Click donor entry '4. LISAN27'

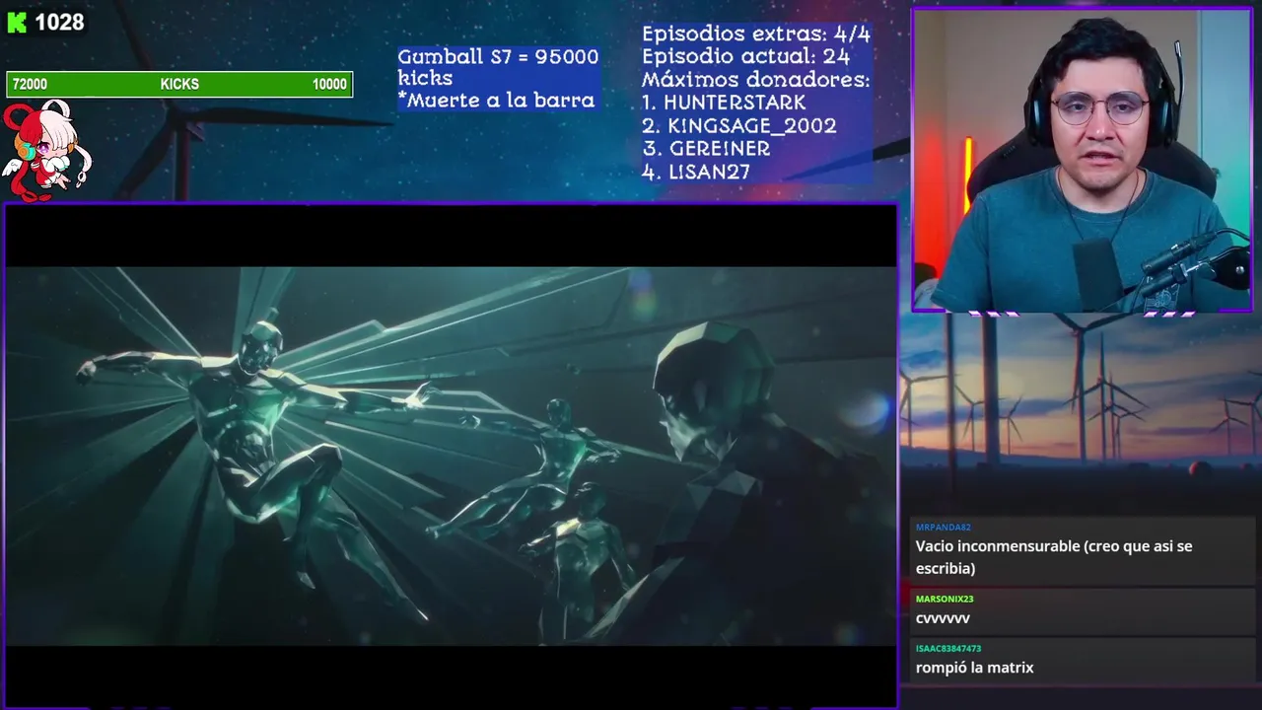point(696,172)
